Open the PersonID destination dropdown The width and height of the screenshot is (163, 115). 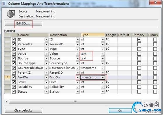click(x=77, y=44)
